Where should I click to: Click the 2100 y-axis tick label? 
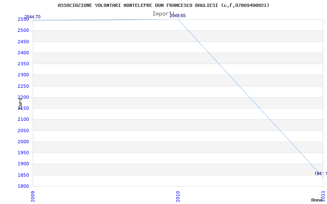pyautogui.click(x=23, y=120)
